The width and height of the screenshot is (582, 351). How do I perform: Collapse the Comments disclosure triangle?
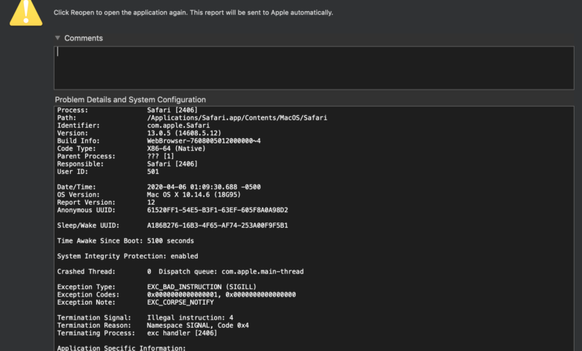[57, 38]
